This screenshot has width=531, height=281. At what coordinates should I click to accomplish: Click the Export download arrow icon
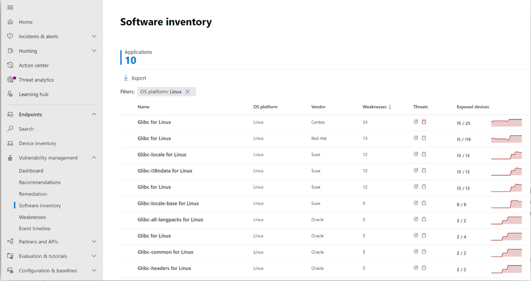click(x=125, y=78)
